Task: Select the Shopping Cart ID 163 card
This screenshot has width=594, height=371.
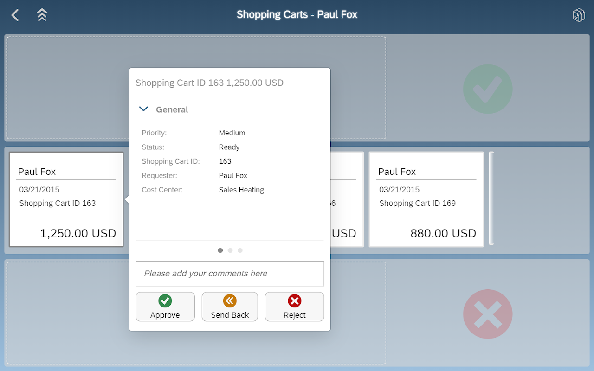Action: click(66, 199)
